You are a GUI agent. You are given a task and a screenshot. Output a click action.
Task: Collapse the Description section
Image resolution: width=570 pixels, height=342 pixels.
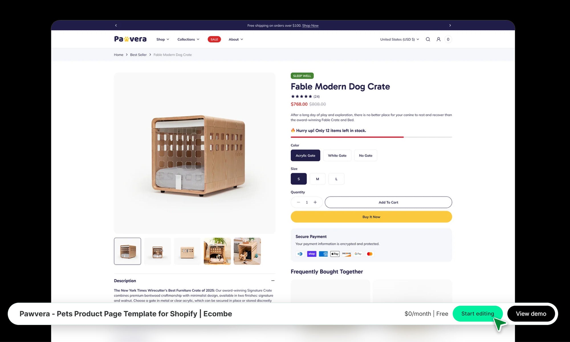coord(273,281)
